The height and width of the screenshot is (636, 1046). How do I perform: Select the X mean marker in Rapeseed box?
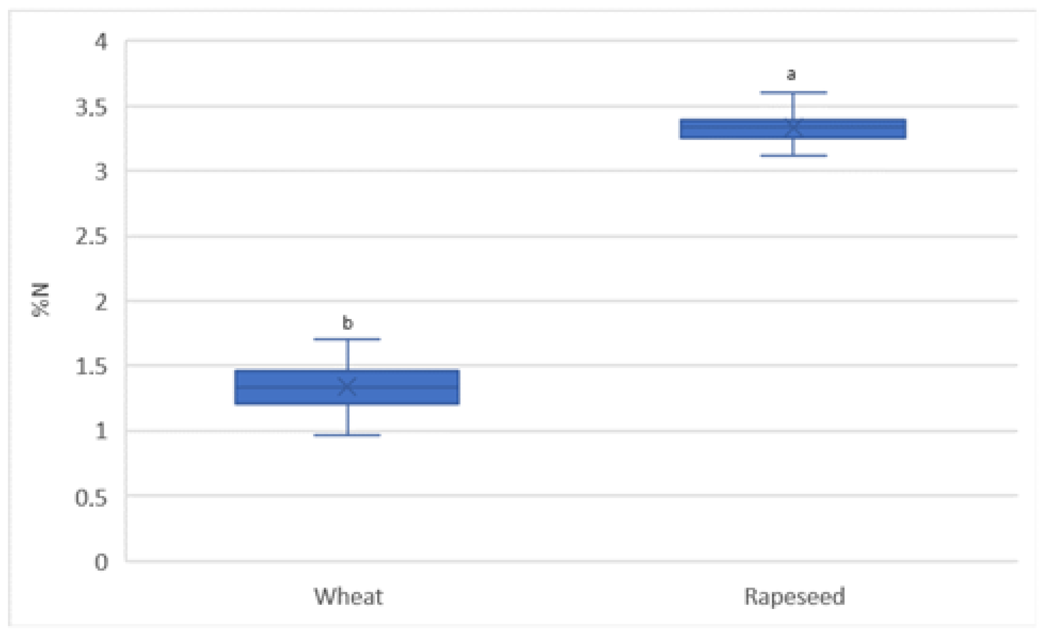(x=793, y=128)
